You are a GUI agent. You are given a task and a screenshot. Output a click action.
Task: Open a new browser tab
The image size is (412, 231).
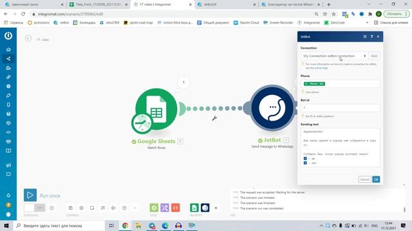pyautogui.click(x=329, y=4)
